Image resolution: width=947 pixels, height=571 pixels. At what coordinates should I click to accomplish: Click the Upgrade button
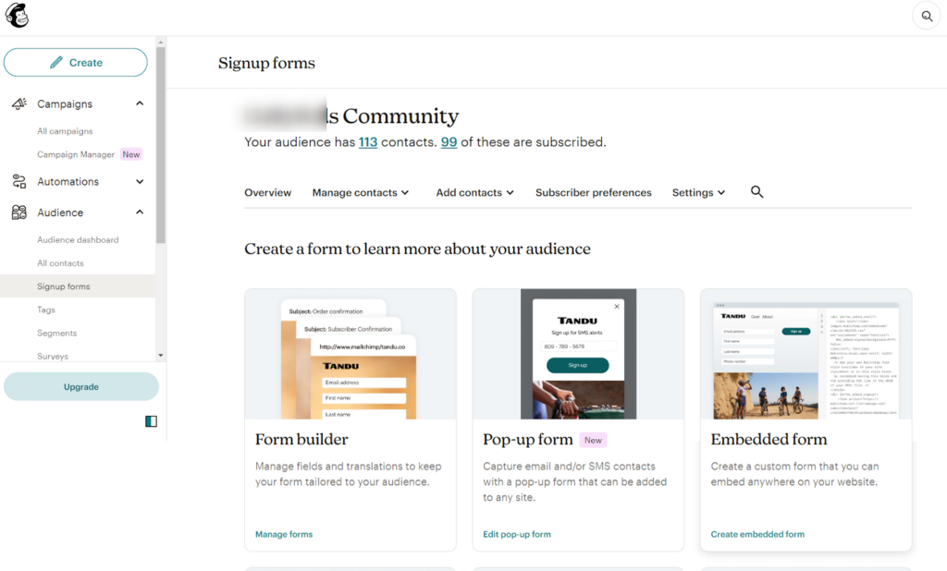click(80, 387)
